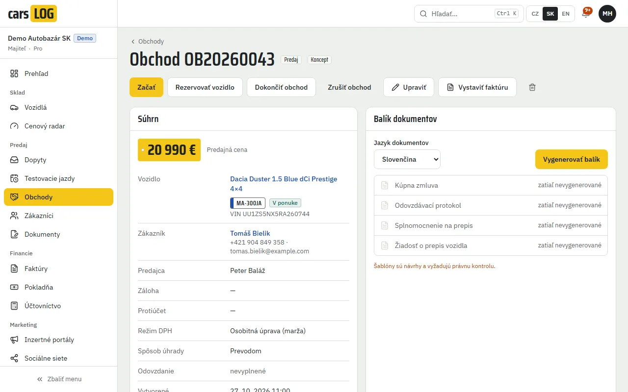628x392 pixels.
Task: Open Obchody in the sidebar
Action: click(x=58, y=197)
